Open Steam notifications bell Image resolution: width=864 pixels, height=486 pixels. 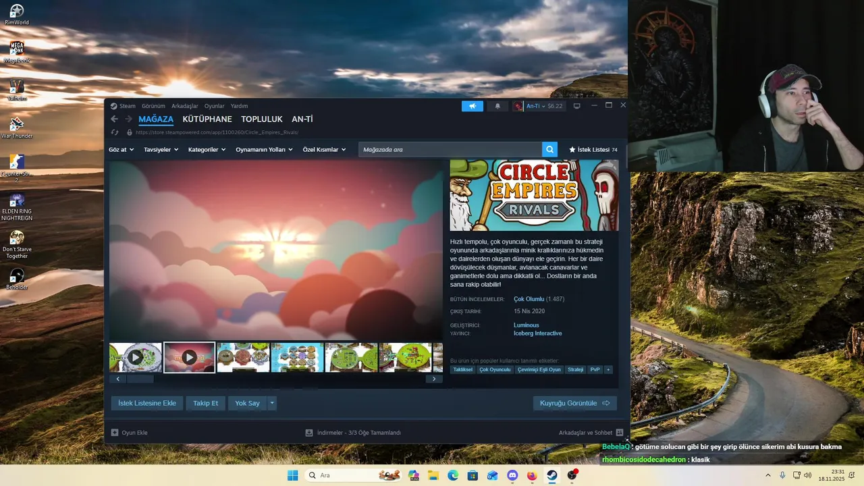(497, 106)
